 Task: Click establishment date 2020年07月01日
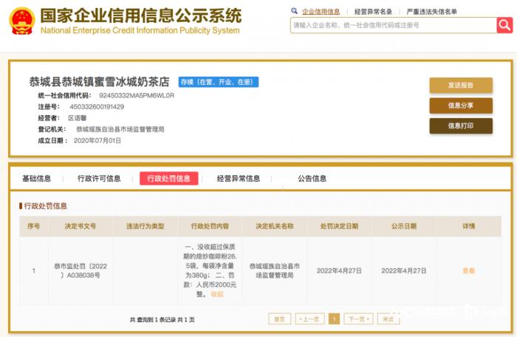pyautogui.click(x=97, y=140)
